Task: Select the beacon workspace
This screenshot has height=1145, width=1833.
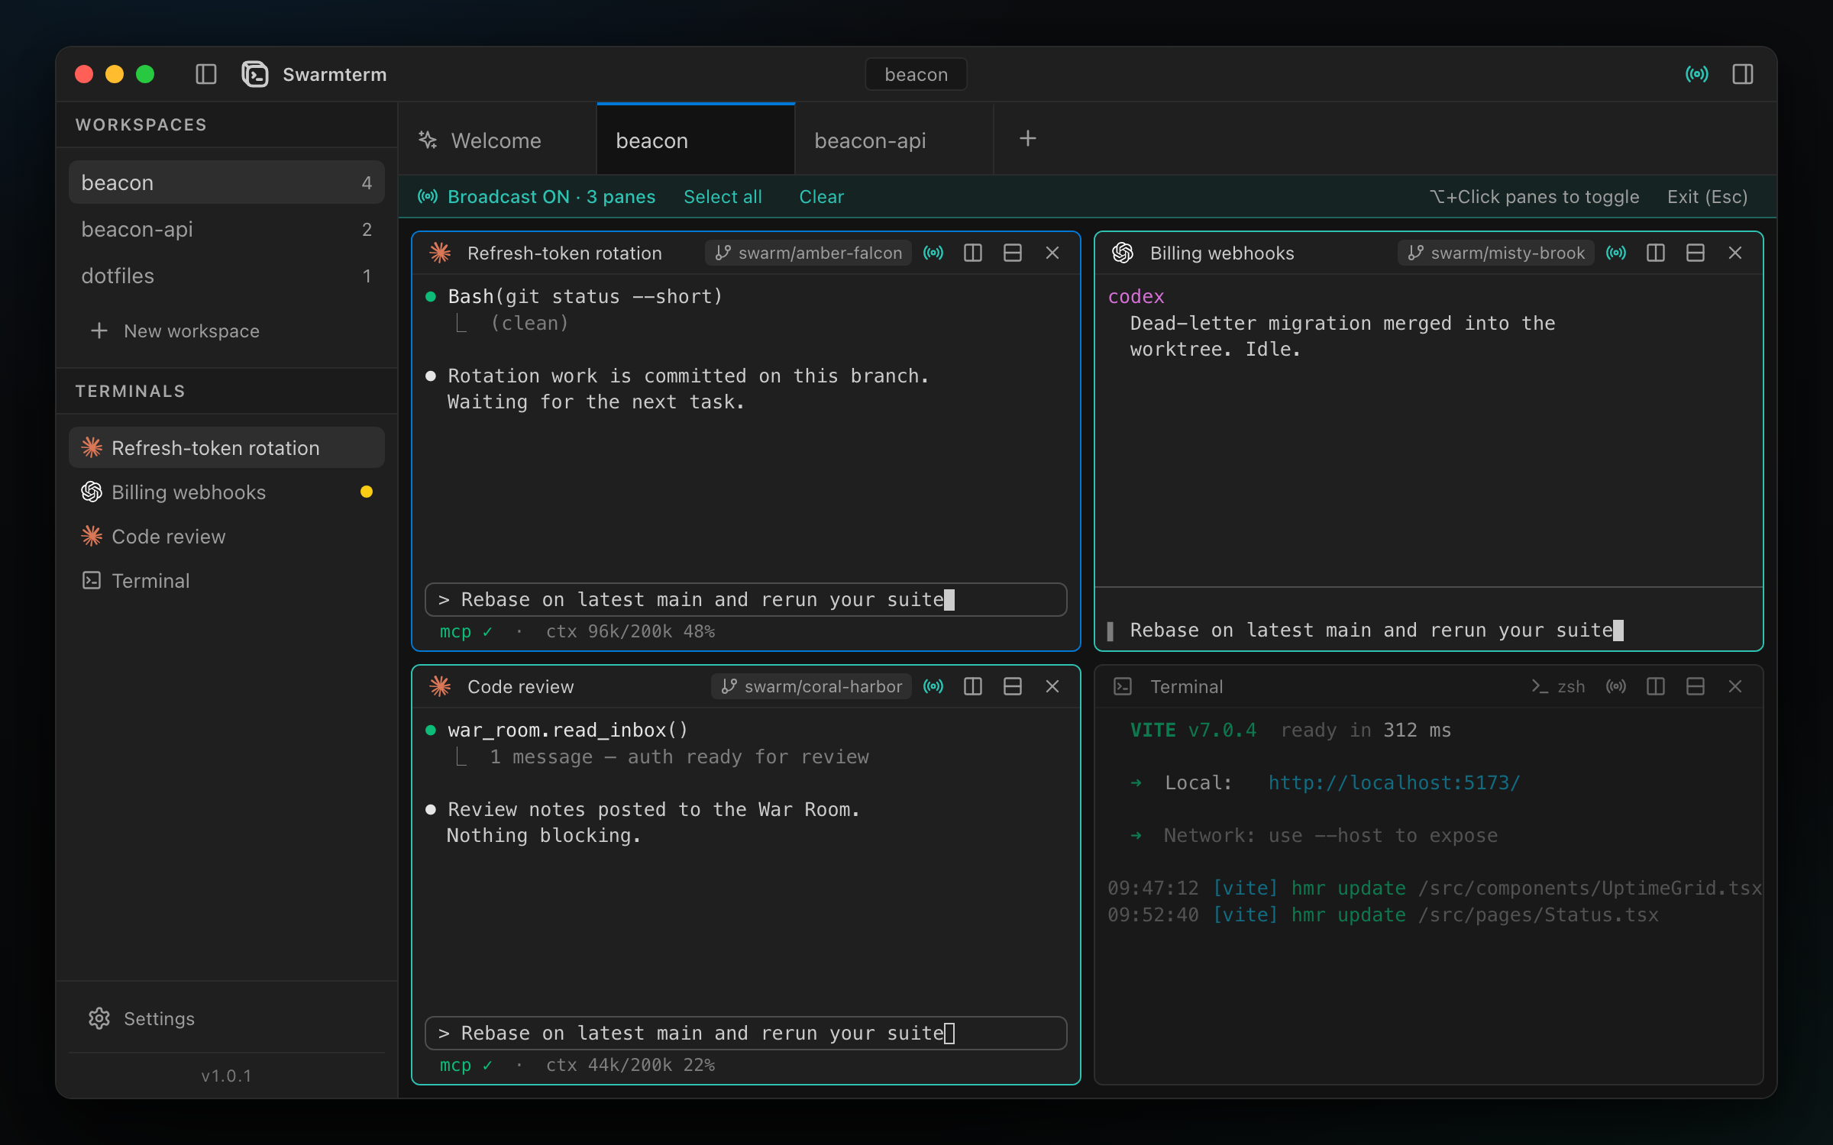Action: click(227, 182)
